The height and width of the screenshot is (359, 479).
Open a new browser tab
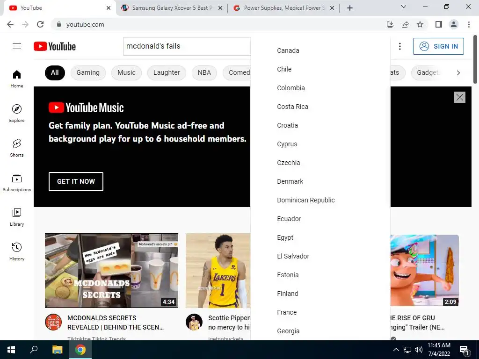(350, 8)
